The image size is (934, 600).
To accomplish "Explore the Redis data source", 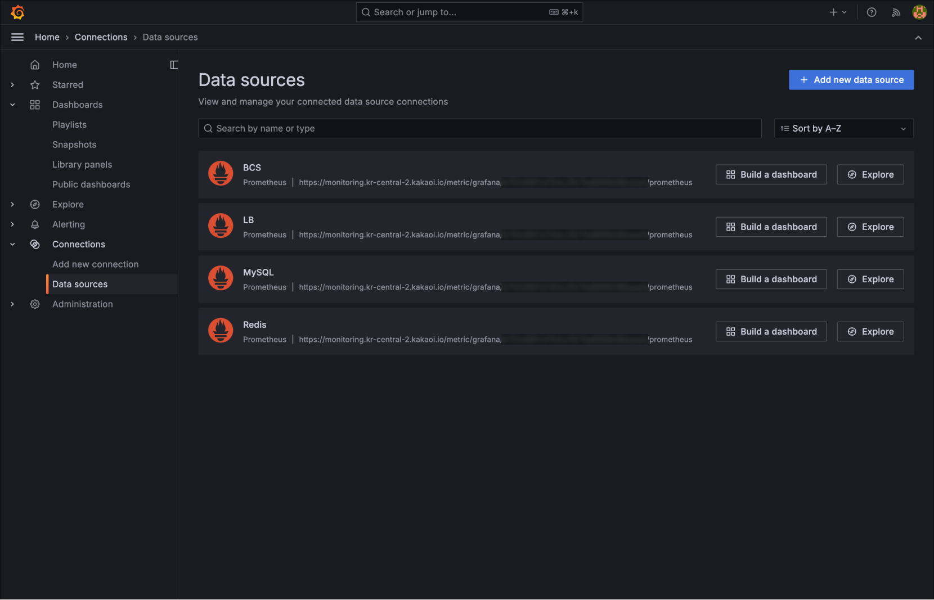I will tap(870, 331).
